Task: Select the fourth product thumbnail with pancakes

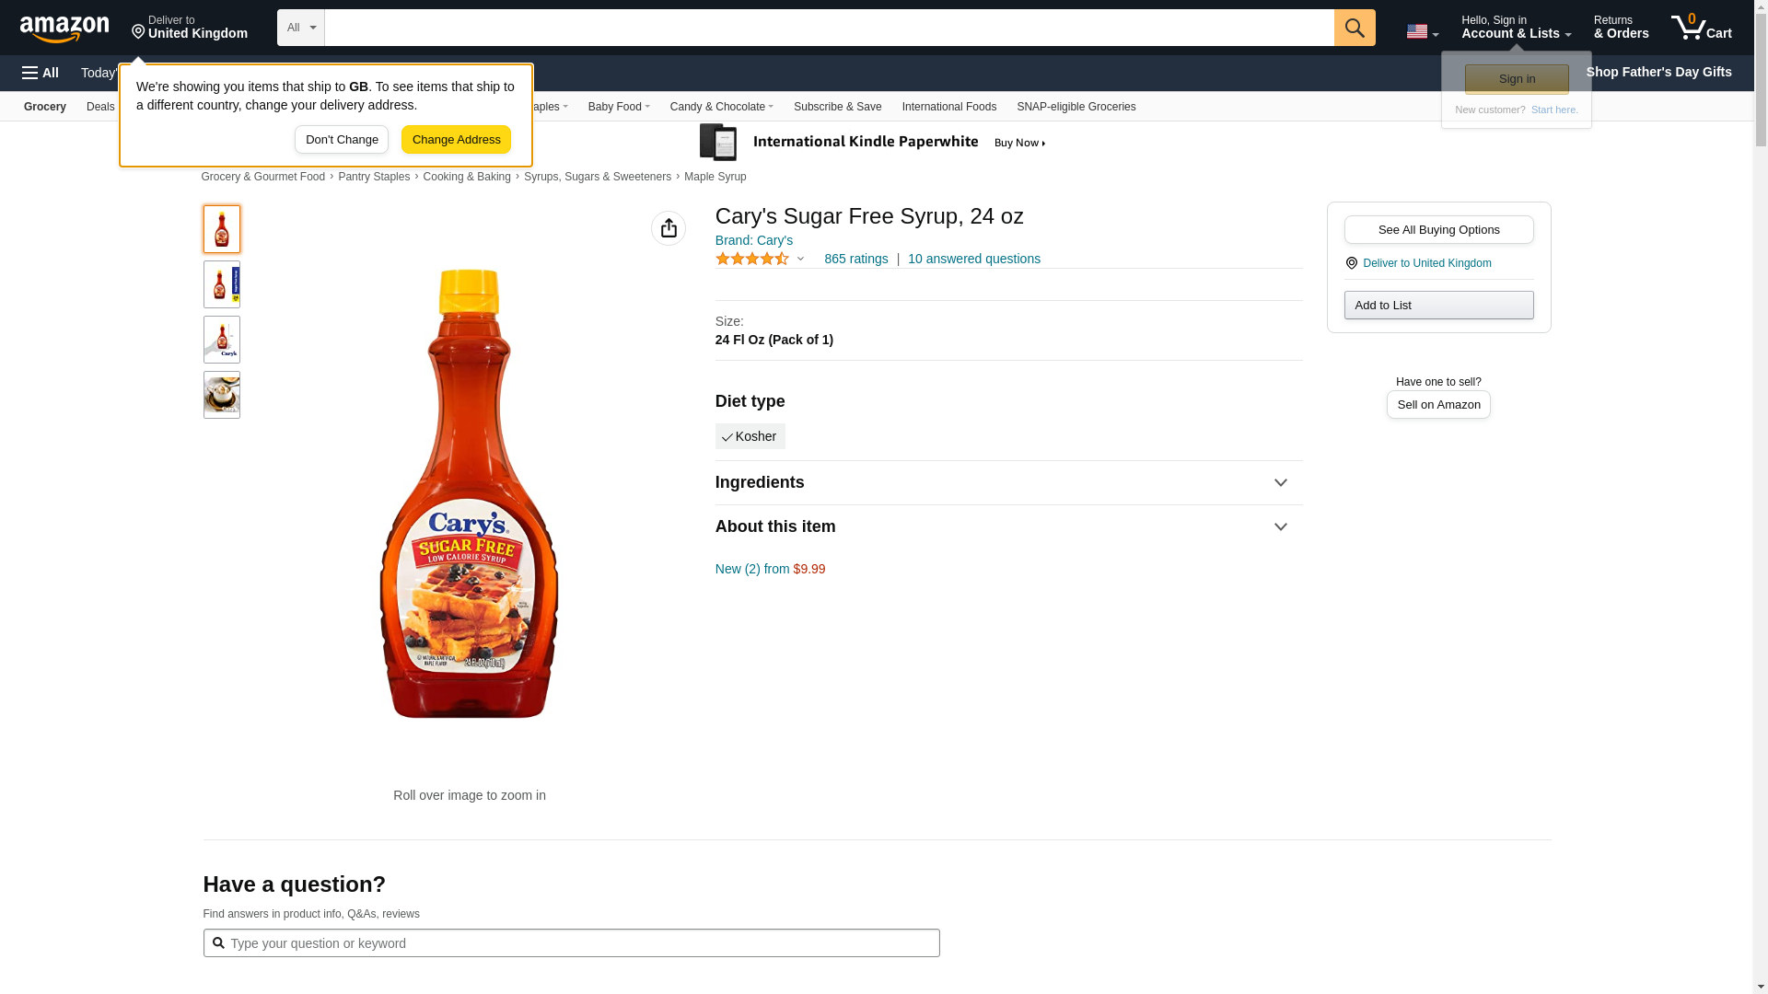Action: pos(222,395)
